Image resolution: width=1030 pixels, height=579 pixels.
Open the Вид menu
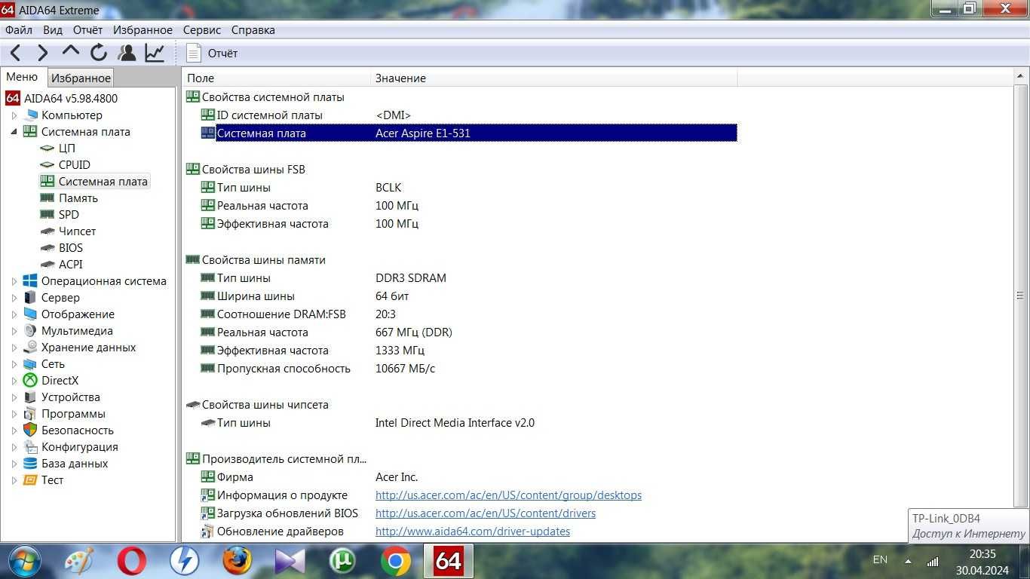(53, 30)
